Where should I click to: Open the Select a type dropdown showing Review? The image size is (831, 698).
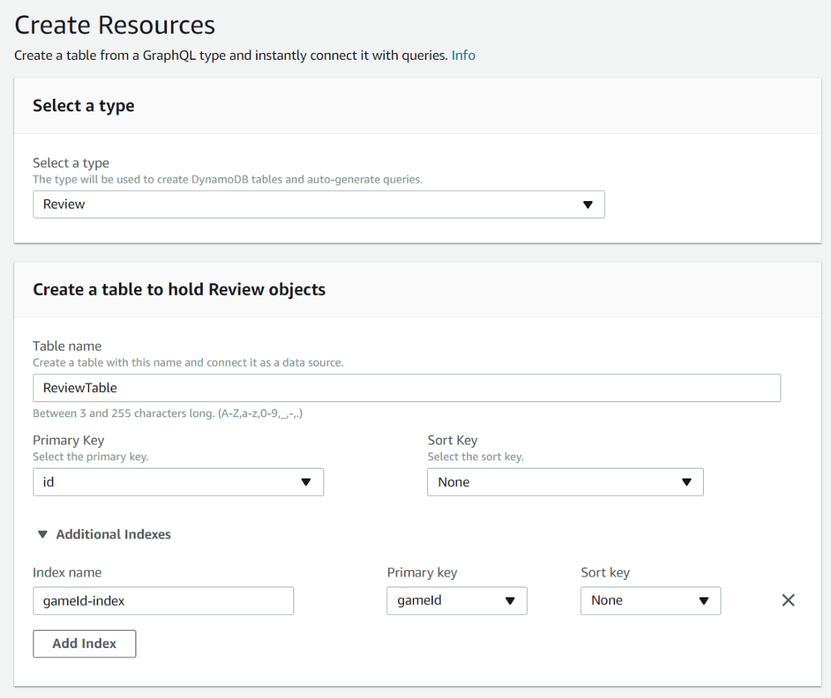click(x=318, y=204)
